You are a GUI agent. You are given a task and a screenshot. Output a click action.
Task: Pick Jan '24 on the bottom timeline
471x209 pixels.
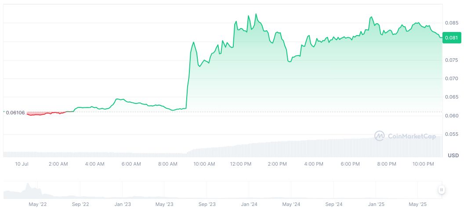249,204
